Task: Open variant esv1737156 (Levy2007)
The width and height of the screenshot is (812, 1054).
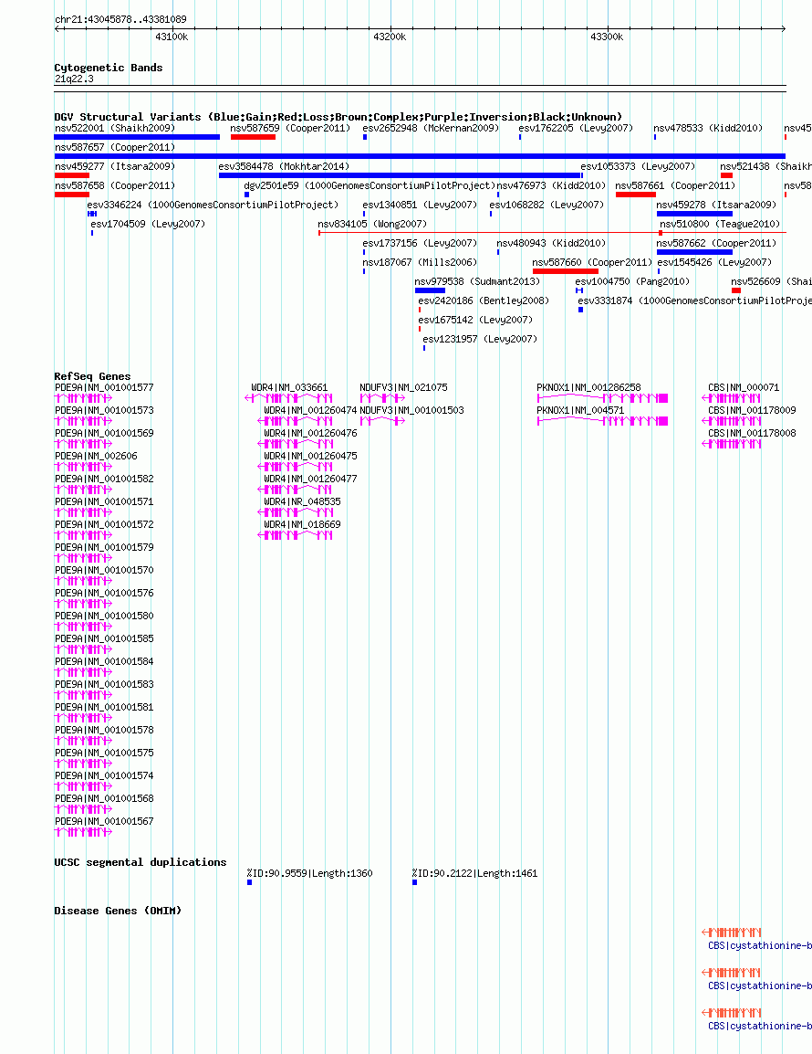Action: [420, 243]
